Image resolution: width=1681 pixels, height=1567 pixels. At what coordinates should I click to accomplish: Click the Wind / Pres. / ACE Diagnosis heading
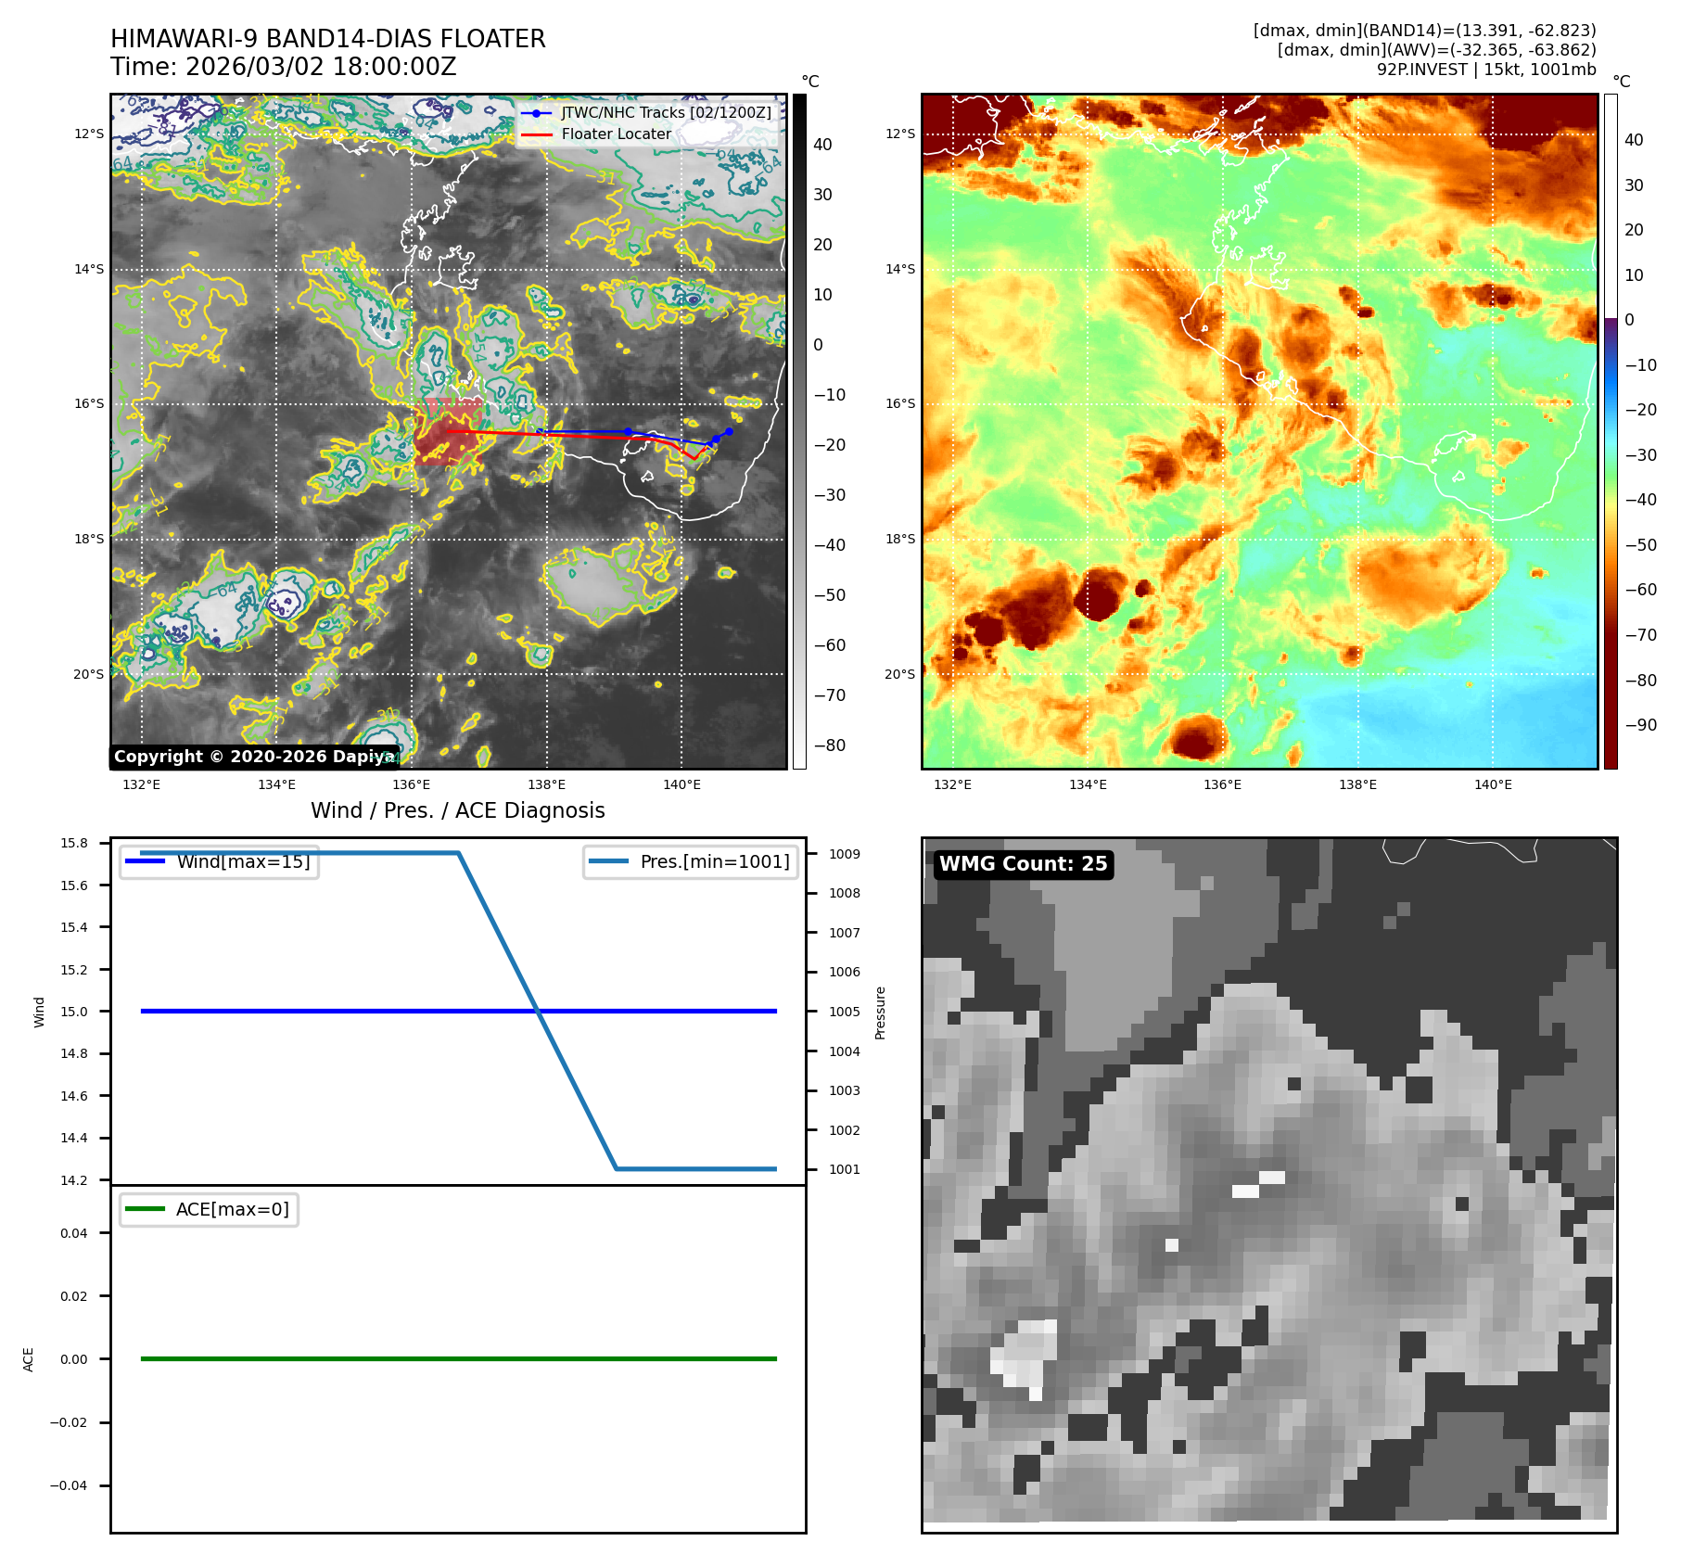(457, 810)
